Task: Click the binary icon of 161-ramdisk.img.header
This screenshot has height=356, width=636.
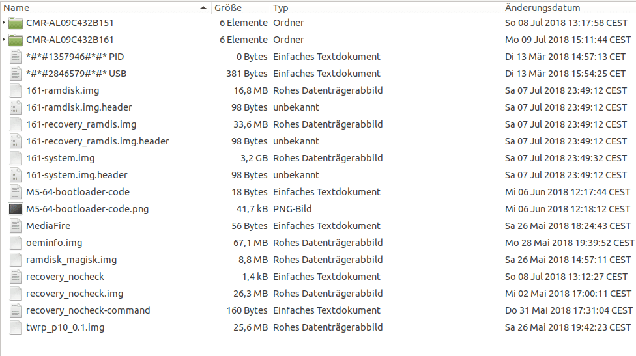Action: [16, 108]
